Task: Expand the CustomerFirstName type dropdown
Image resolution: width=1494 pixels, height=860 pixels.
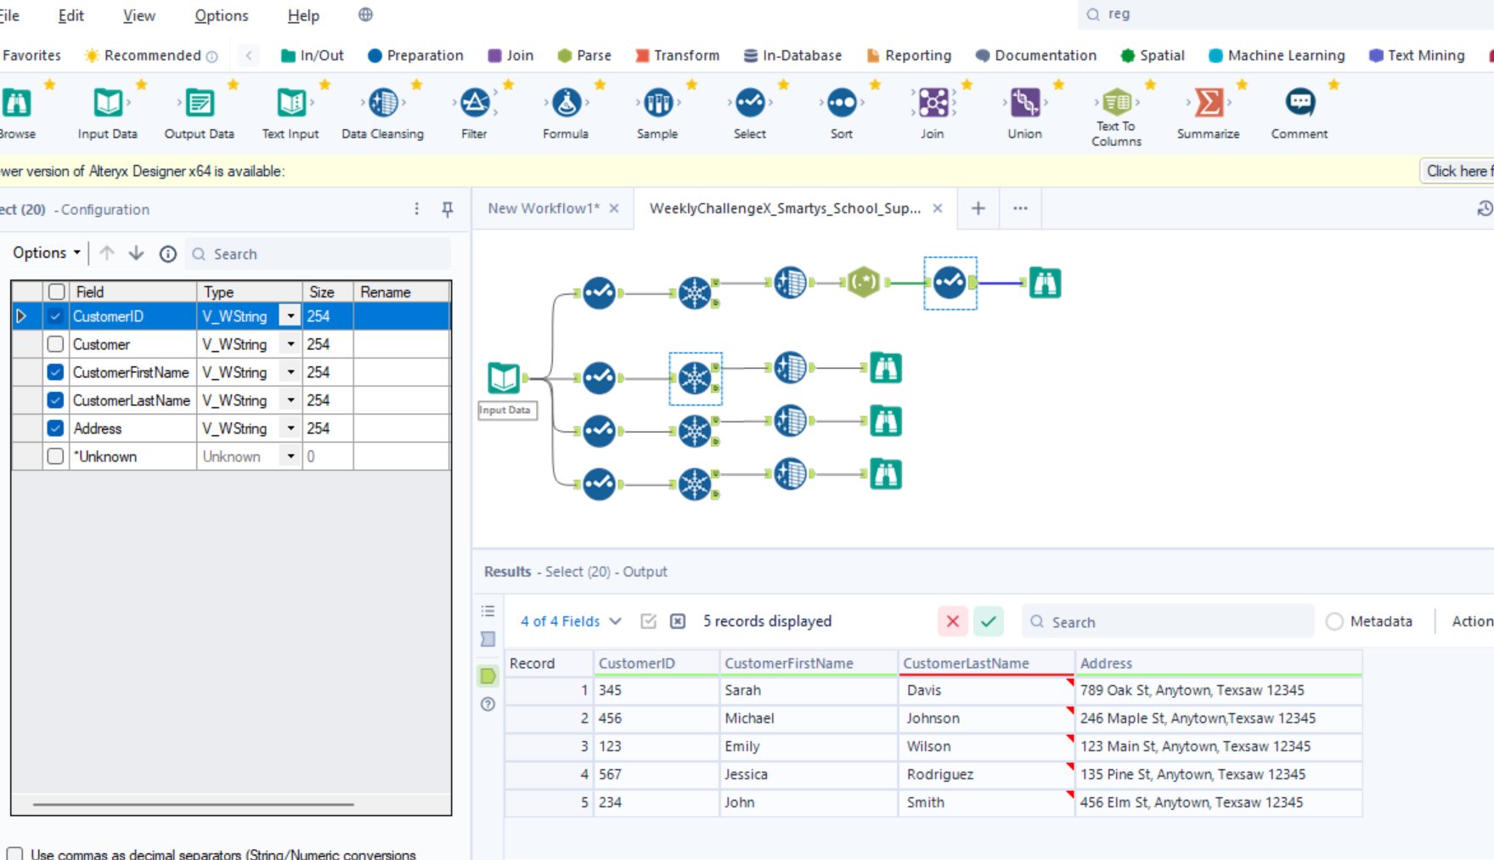Action: tap(290, 372)
